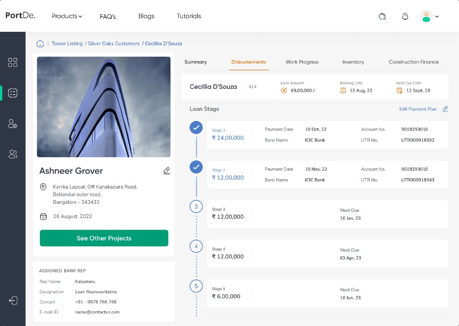Click next due date 12 Sept, 23
The image size is (459, 326).
coord(418,90)
